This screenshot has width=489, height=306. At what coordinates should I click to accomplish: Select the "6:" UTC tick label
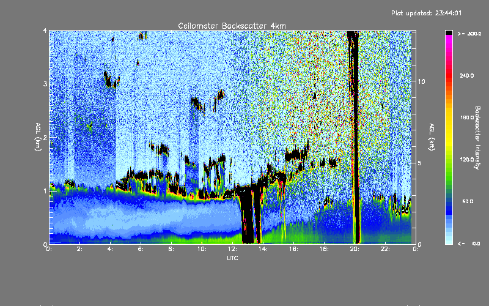tap(141, 249)
